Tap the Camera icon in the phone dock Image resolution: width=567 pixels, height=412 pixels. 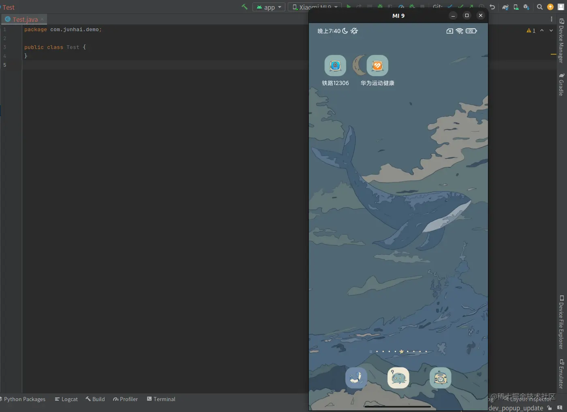441,378
